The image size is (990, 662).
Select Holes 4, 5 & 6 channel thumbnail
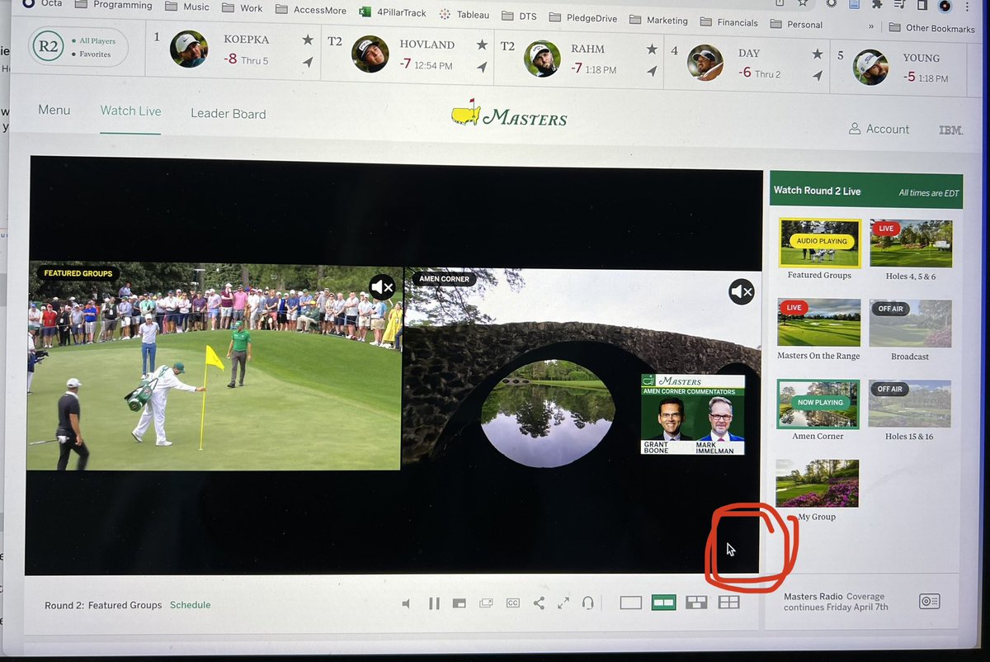[910, 244]
